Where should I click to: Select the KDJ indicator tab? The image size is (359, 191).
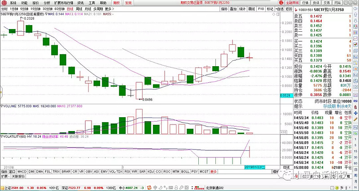(x=150, y=172)
